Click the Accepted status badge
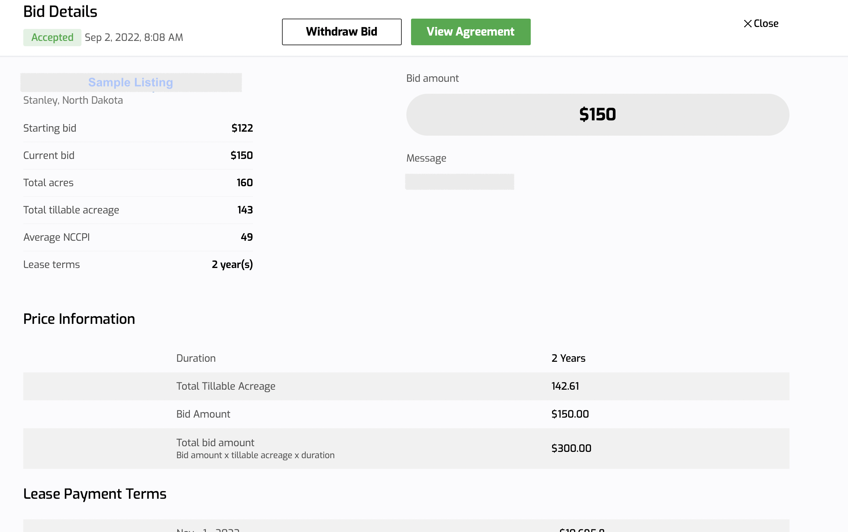848x532 pixels. (x=52, y=37)
